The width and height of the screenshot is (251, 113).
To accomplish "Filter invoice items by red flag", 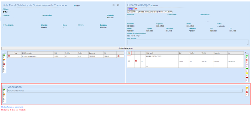I will tap(4, 64).
